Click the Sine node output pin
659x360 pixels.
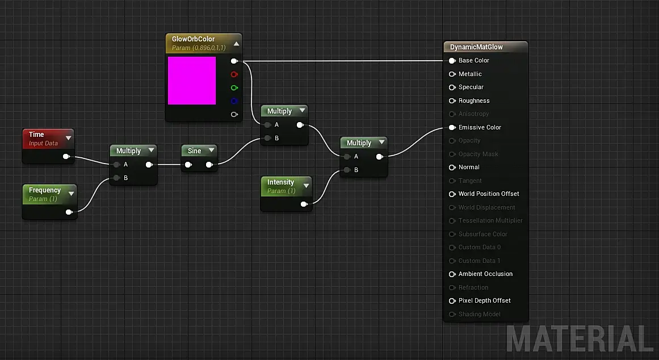point(209,165)
